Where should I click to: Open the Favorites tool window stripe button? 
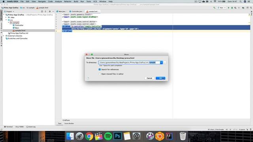pyautogui.click(x=1, y=41)
